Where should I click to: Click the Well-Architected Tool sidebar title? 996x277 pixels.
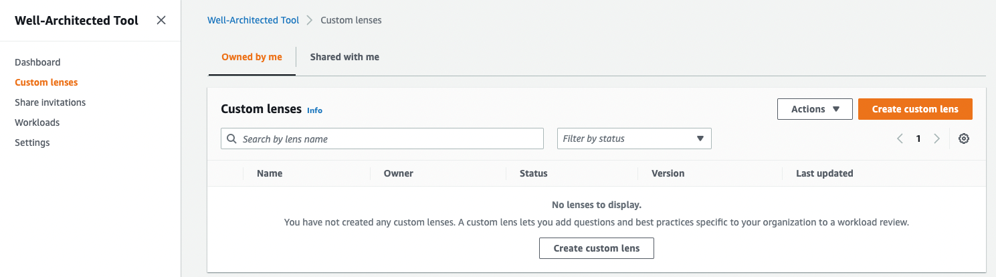coord(76,20)
